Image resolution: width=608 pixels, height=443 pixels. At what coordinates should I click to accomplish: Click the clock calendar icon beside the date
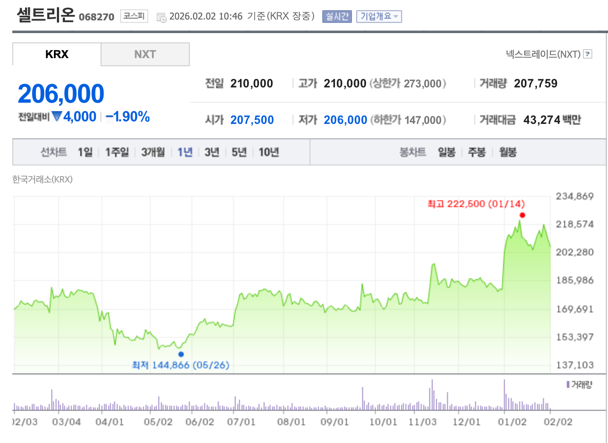tap(161, 17)
